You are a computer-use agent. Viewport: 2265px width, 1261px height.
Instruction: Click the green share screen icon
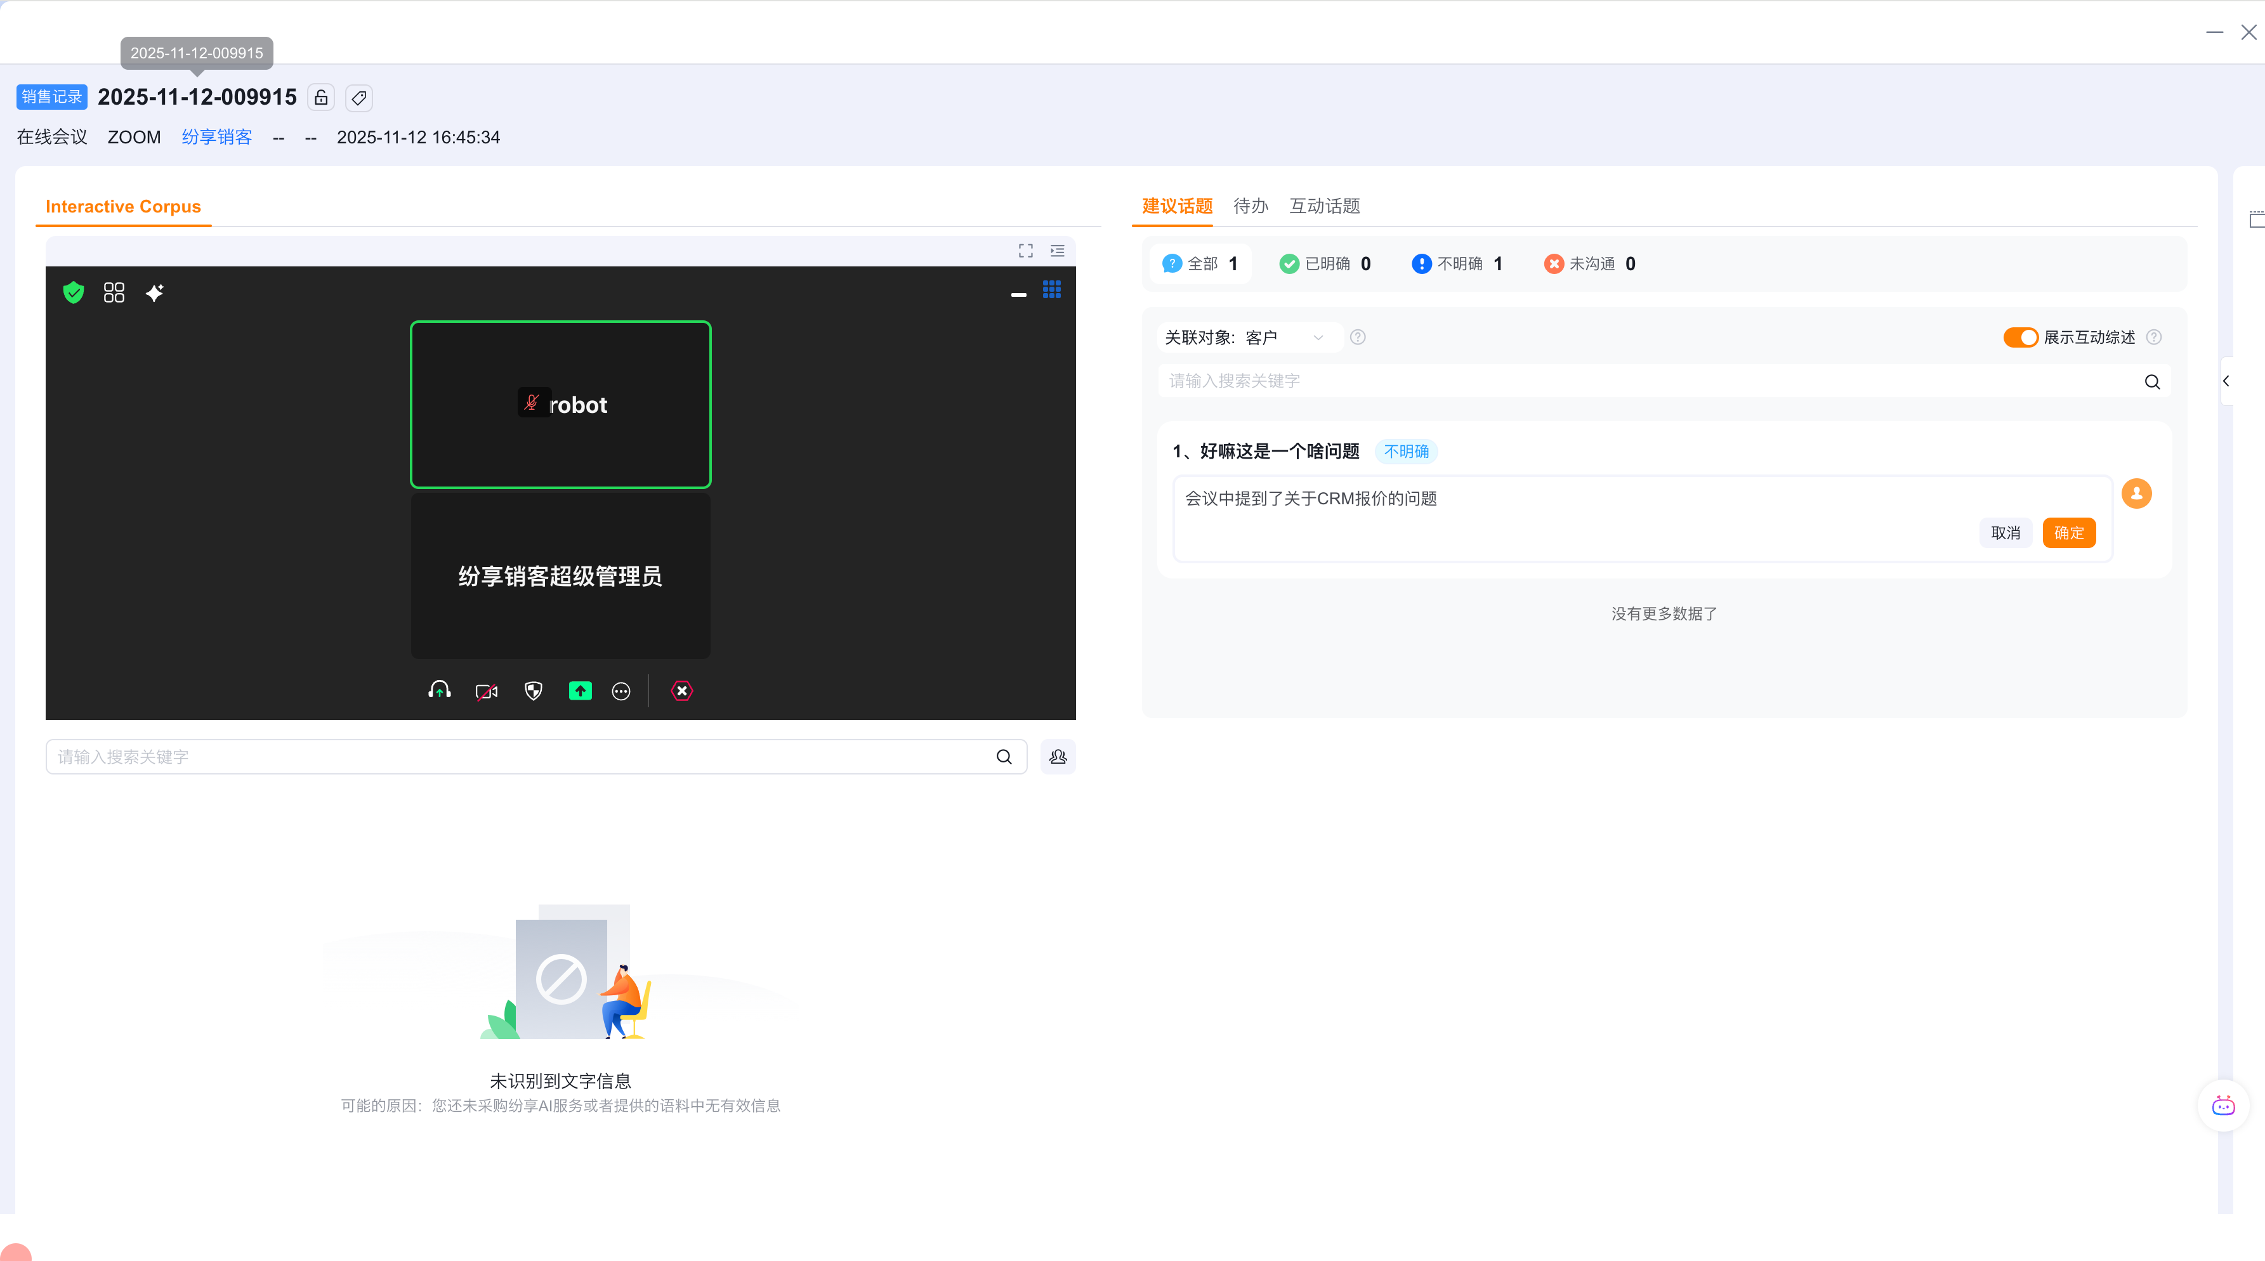pyautogui.click(x=581, y=691)
